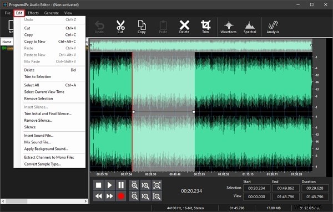This screenshot has width=333, height=212.
Task: Click Remove Selection menu entry
Action: [x=49, y=99]
